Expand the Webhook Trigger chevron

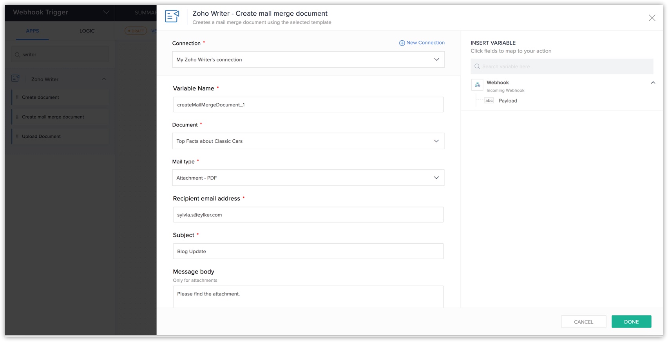click(106, 12)
